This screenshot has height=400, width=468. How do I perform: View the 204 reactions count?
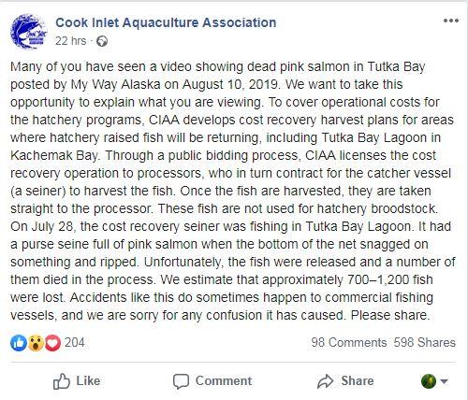pos(75,343)
